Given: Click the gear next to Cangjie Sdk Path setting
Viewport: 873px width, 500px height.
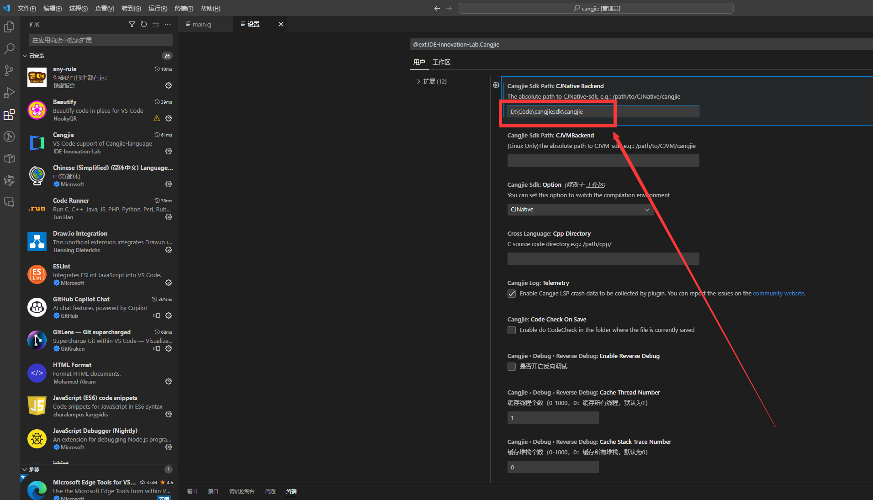Looking at the screenshot, I should tap(496, 85).
